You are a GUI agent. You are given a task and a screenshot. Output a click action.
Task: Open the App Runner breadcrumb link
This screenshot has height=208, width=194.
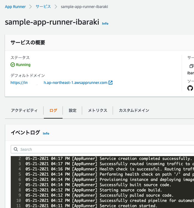(x=15, y=7)
